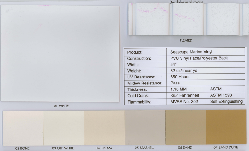The width and height of the screenshot is (249, 151).
Task: Click the '01 WHITE' label
Action: (61, 106)
